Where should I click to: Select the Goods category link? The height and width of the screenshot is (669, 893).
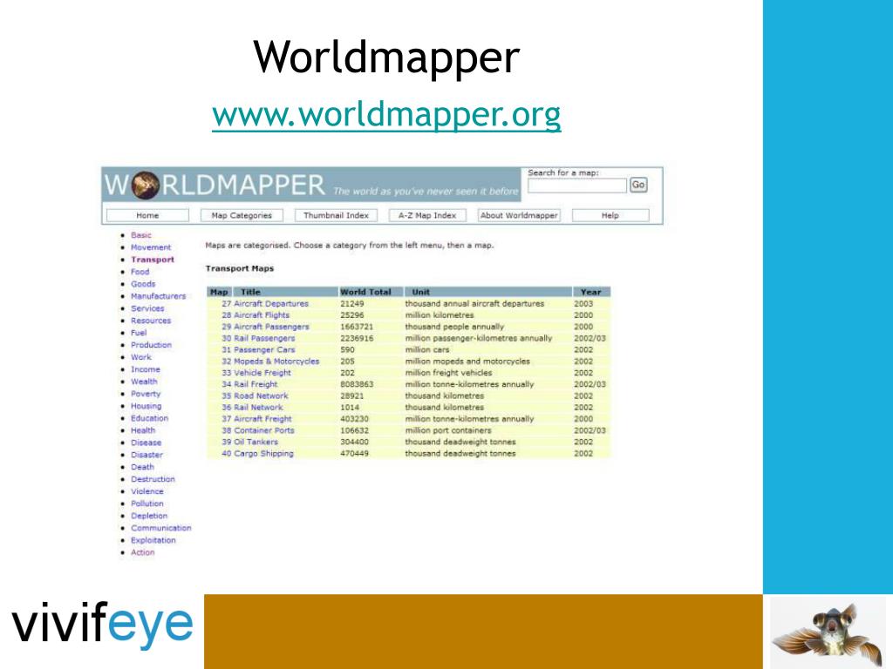coord(143,284)
